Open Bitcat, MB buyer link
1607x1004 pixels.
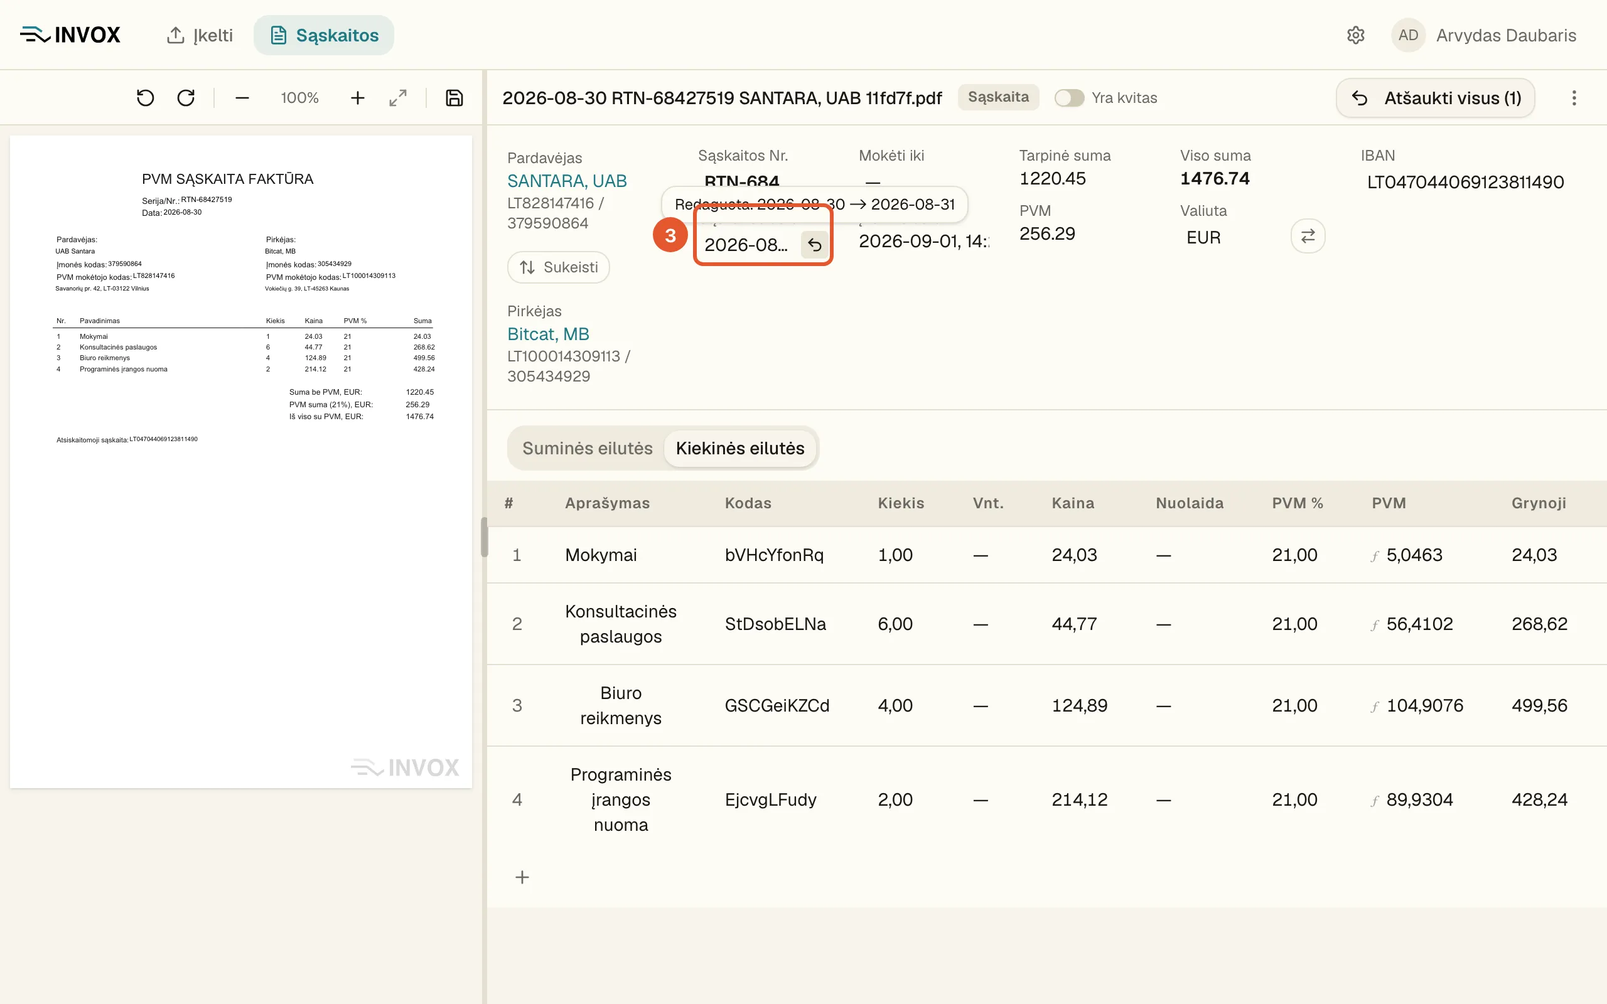(x=549, y=334)
